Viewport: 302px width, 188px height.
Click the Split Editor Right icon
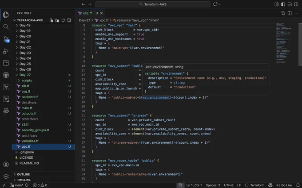click(x=290, y=13)
